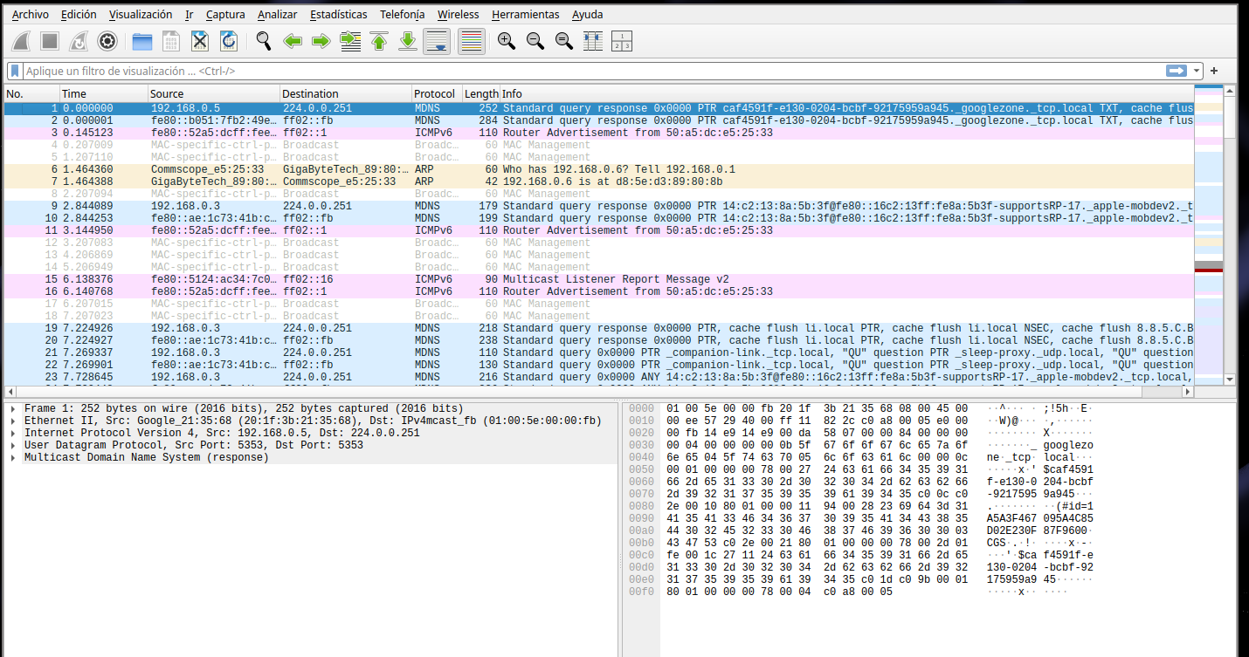Go forward in packet history

321,41
